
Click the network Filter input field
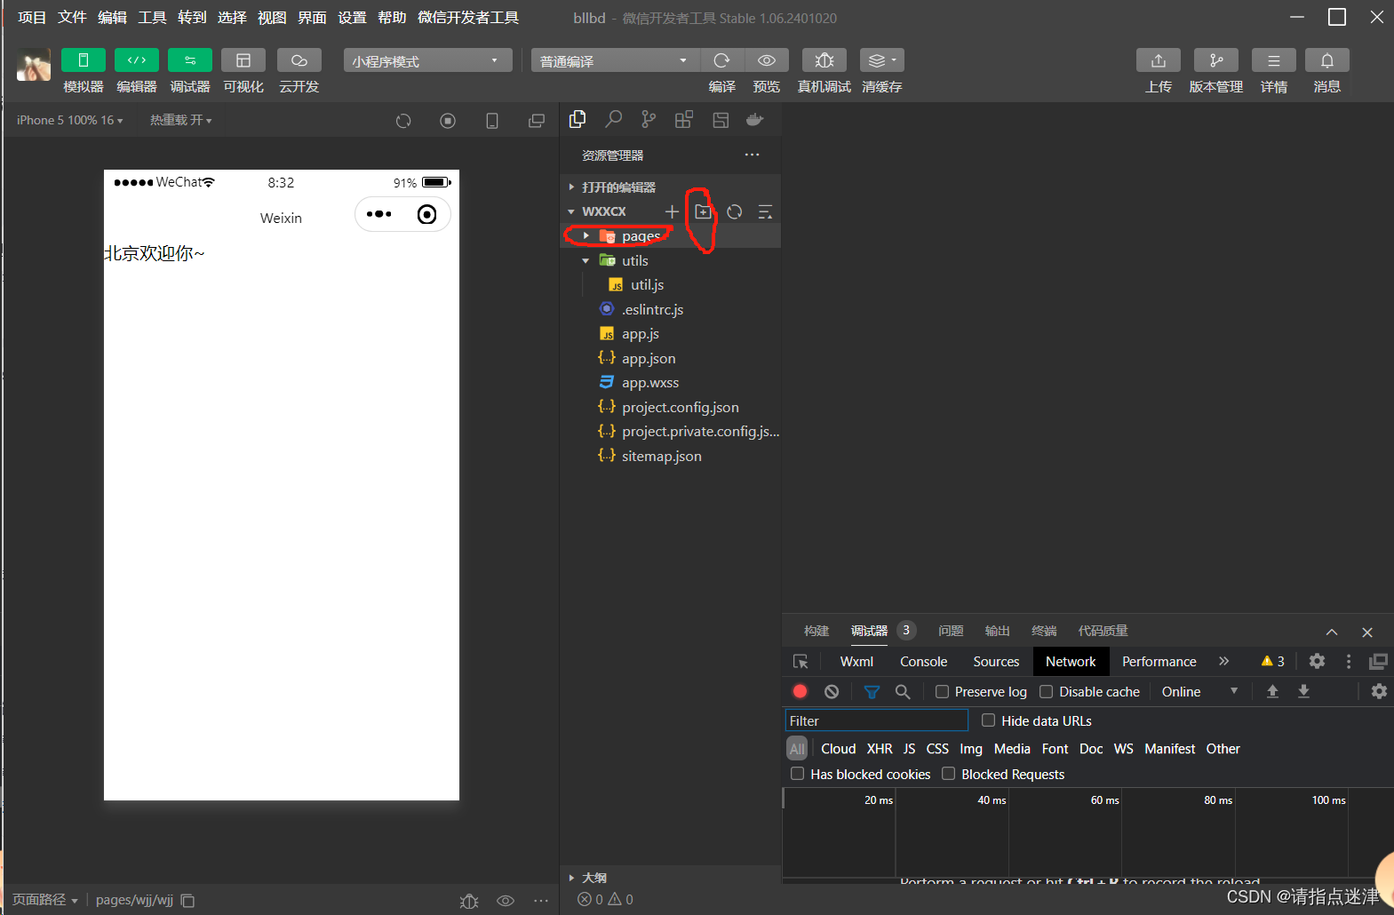click(x=876, y=720)
